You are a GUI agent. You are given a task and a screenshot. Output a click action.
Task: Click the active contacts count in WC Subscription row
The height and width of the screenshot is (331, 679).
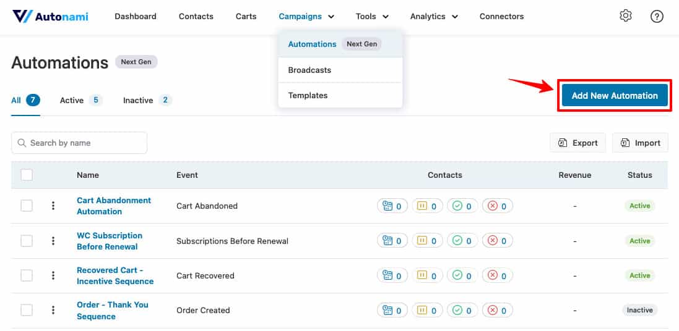click(392, 241)
